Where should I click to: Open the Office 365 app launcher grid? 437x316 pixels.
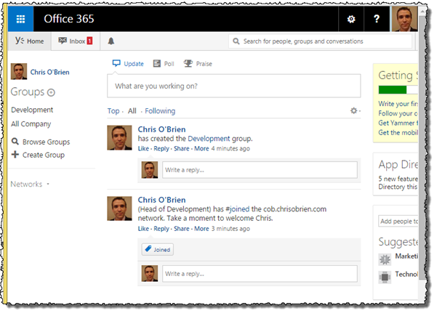(20, 19)
